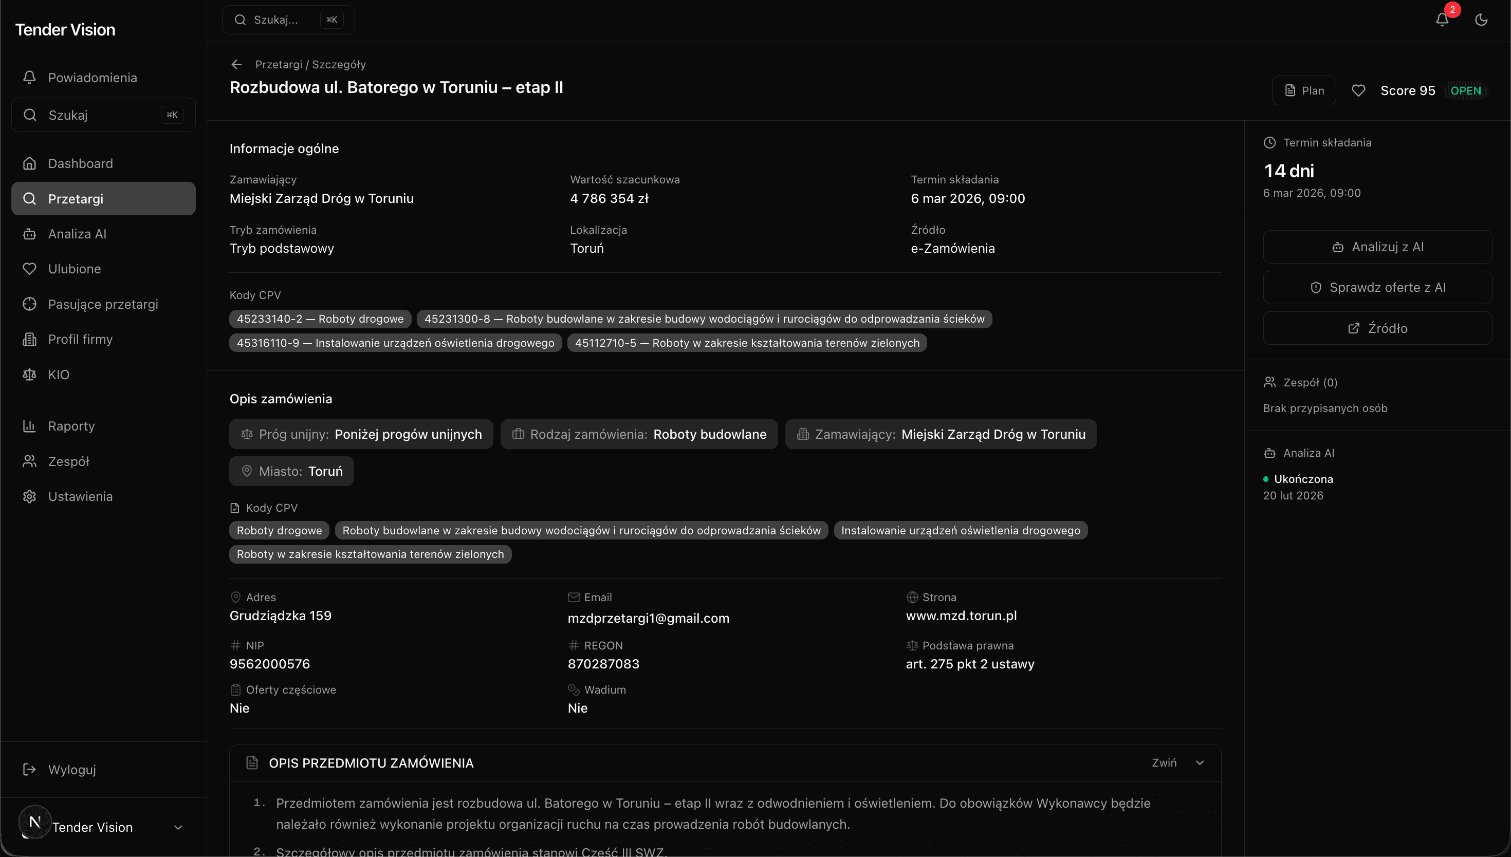Click the back arrow next to breadcrumb
Viewport: 1511px width, 857px height.
coord(236,65)
